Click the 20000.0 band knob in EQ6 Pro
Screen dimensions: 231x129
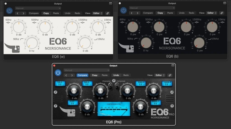pos(140,107)
